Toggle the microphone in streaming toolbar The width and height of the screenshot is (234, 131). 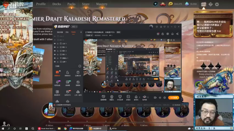click(136, 98)
